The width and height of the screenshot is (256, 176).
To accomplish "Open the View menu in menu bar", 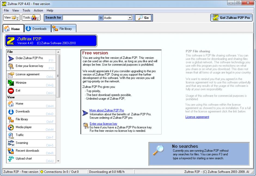I will [16, 10].
